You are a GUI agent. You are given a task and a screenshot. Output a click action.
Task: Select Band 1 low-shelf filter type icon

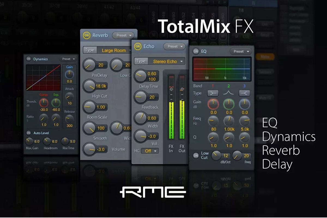pyautogui.click(x=213, y=93)
